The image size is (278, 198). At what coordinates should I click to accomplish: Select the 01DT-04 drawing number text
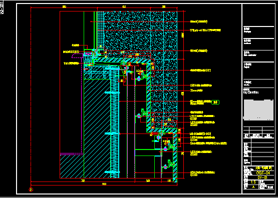(263, 173)
